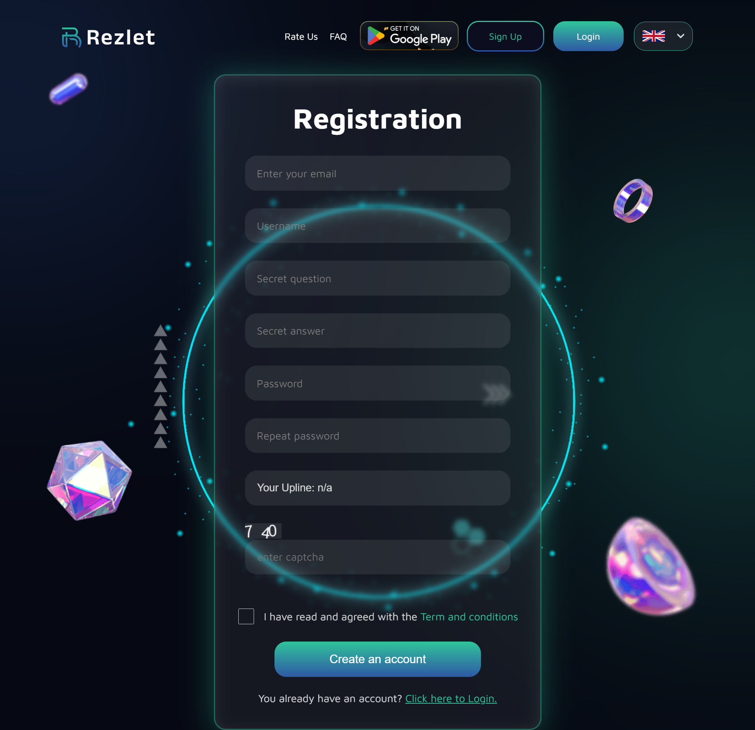Click the Sign Up button in header
The height and width of the screenshot is (730, 755).
[x=505, y=36]
